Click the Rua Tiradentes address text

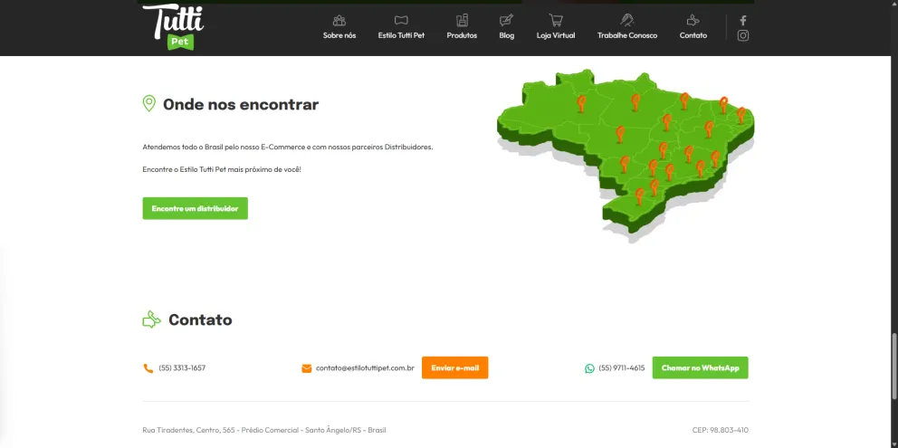pos(264,430)
